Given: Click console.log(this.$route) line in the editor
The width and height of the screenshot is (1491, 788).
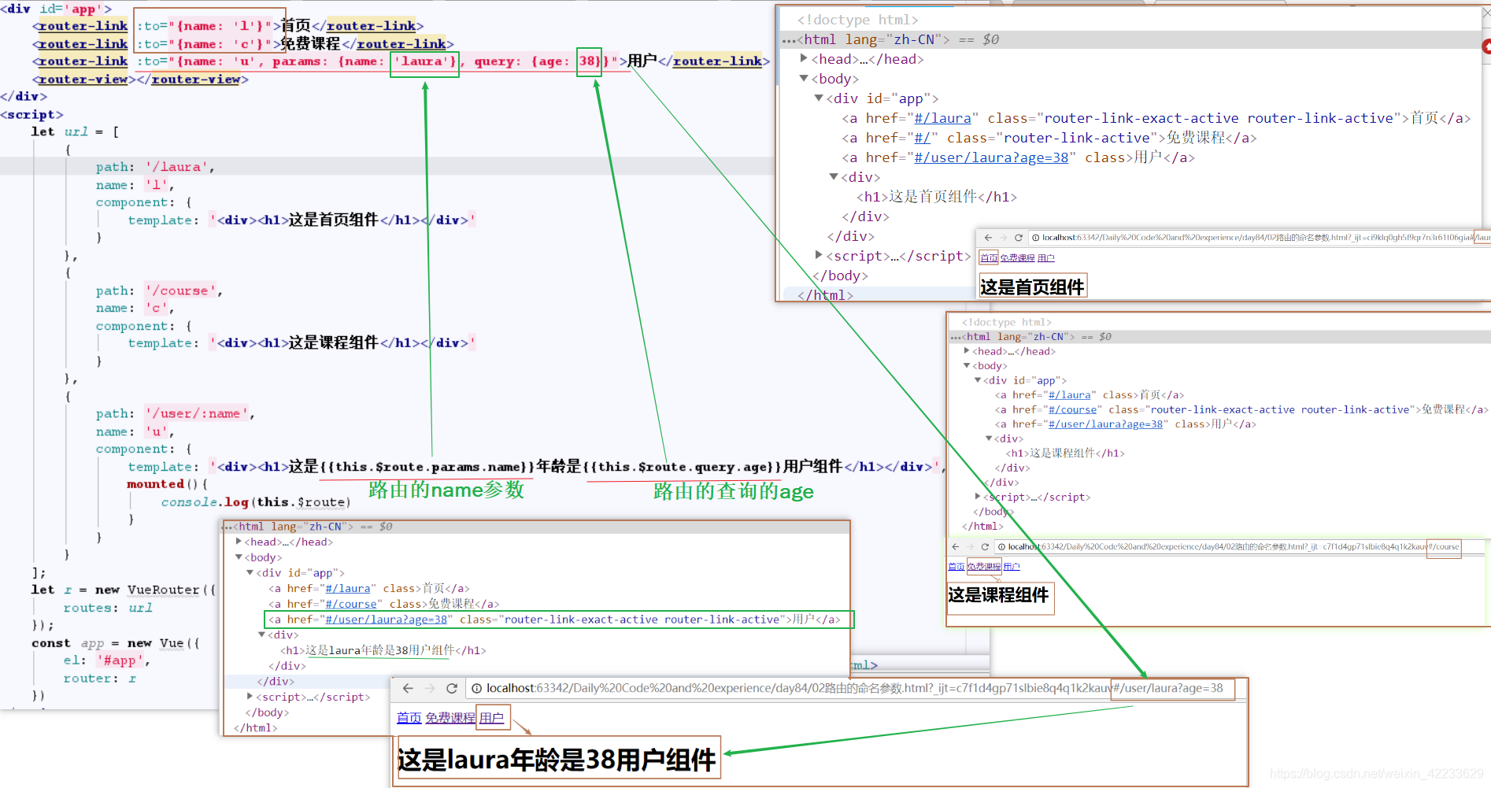Looking at the screenshot, I should point(255,501).
